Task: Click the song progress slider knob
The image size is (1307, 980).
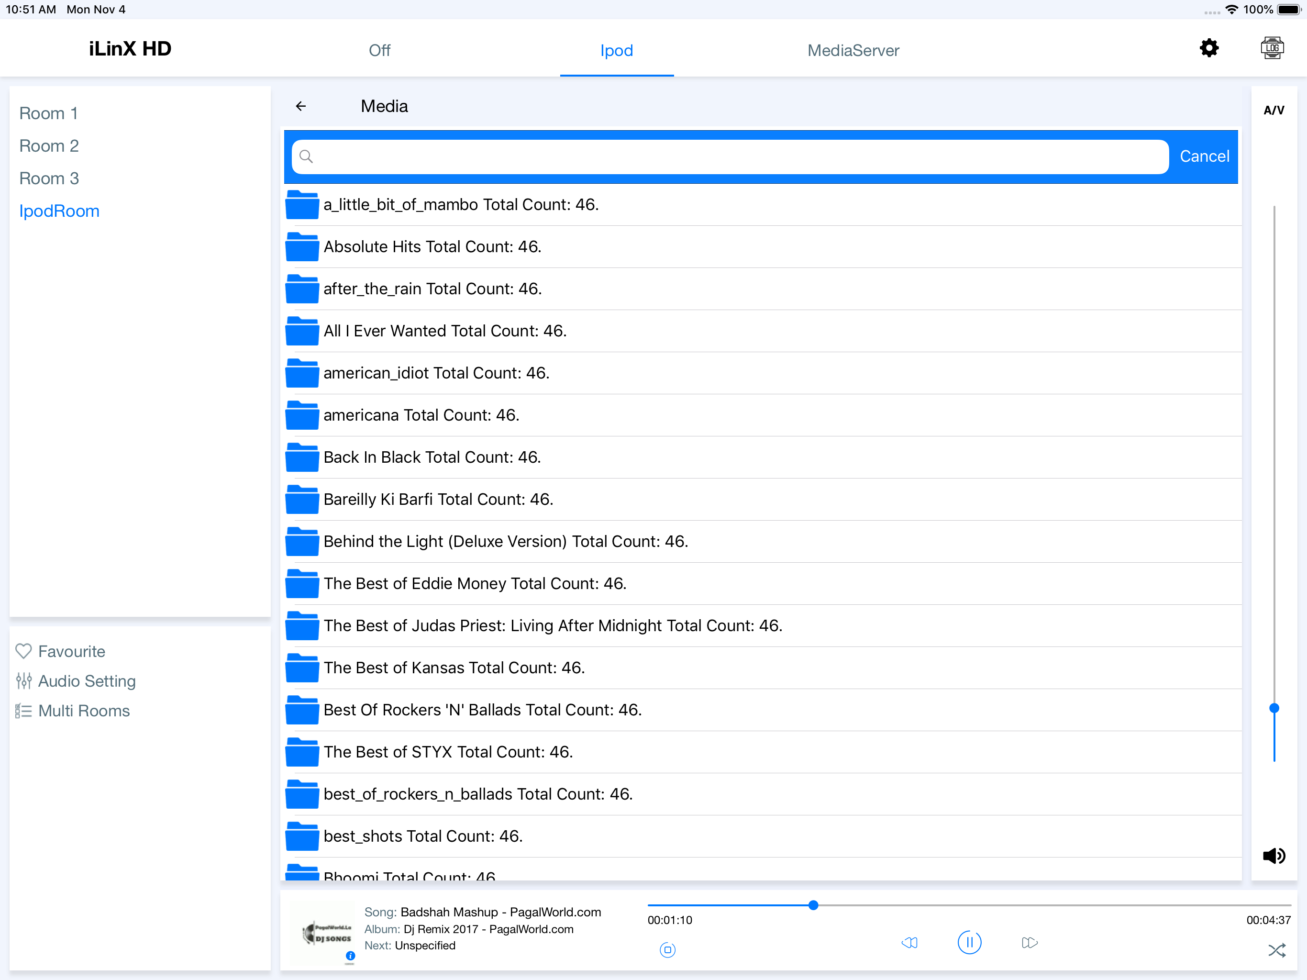Action: (x=813, y=905)
